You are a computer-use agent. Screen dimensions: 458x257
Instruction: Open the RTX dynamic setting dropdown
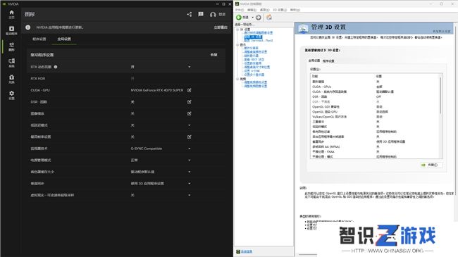click(190, 67)
